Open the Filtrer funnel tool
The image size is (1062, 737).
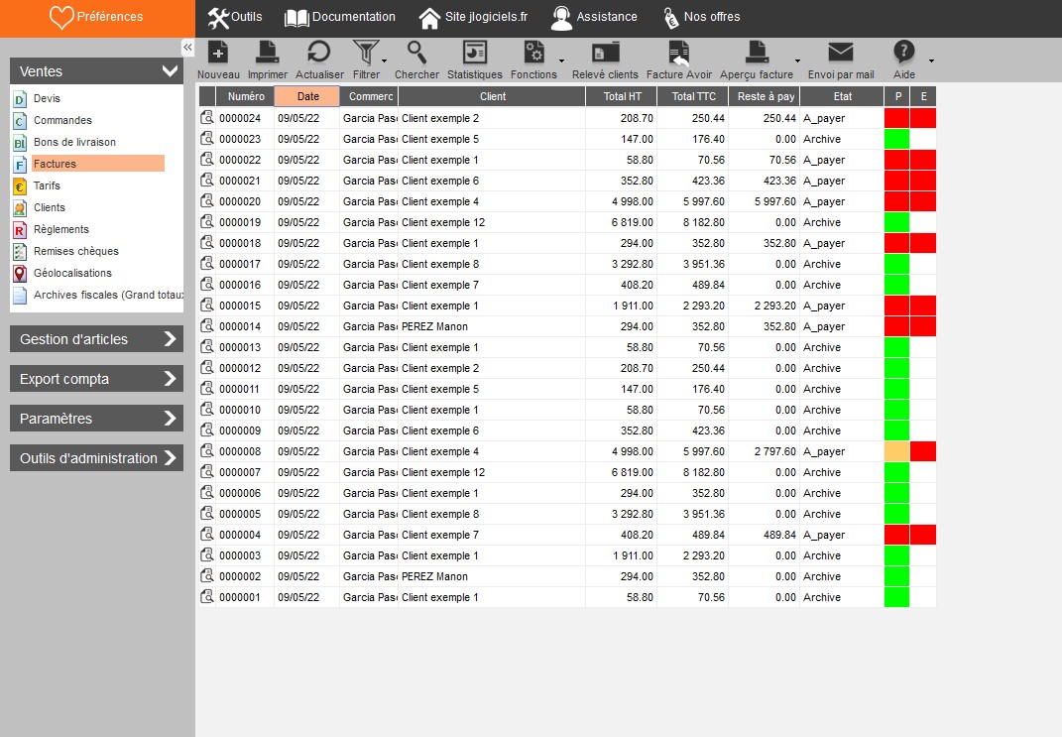(365, 53)
